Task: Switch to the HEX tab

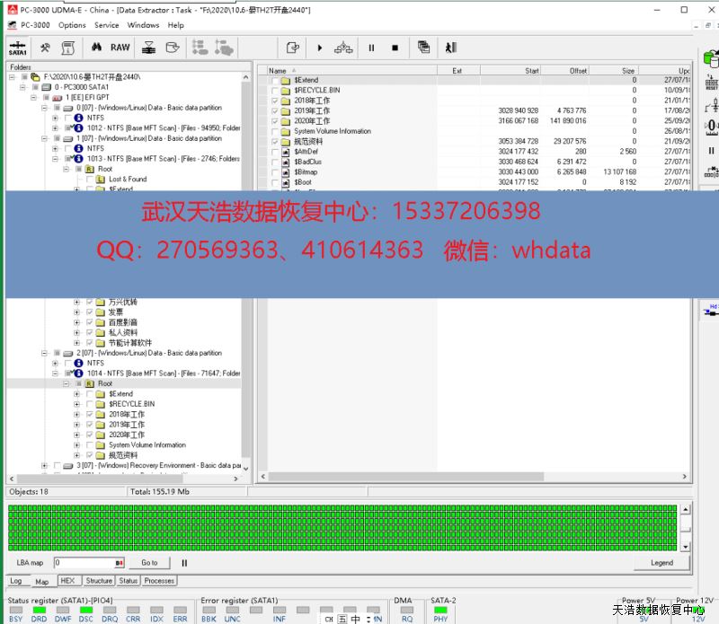Action: [x=67, y=581]
